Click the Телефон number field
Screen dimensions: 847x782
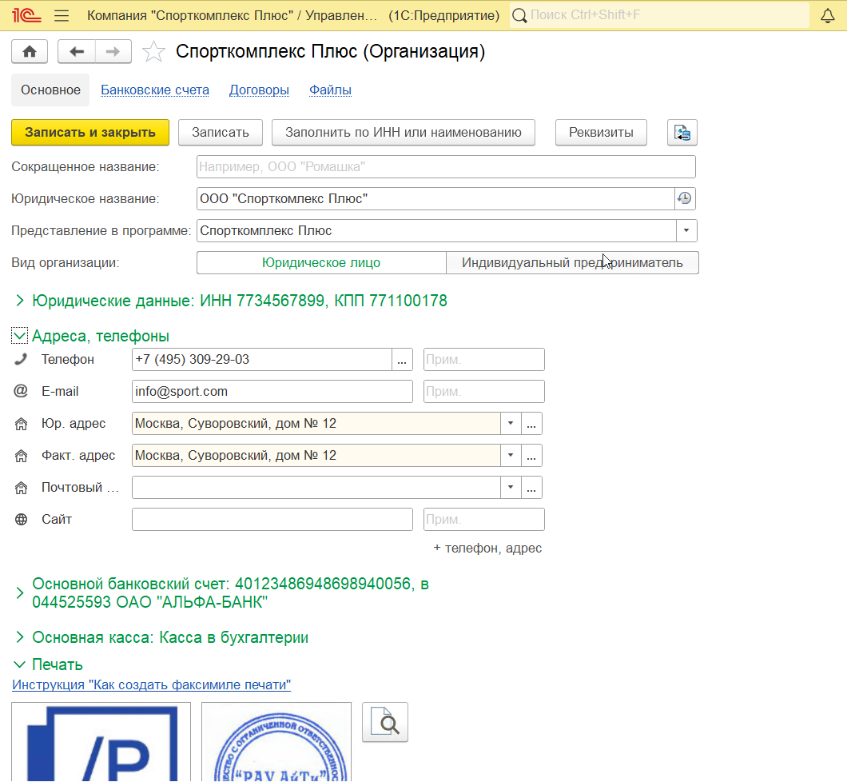point(262,359)
